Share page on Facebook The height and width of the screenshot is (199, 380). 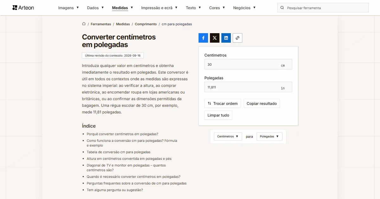point(203,38)
